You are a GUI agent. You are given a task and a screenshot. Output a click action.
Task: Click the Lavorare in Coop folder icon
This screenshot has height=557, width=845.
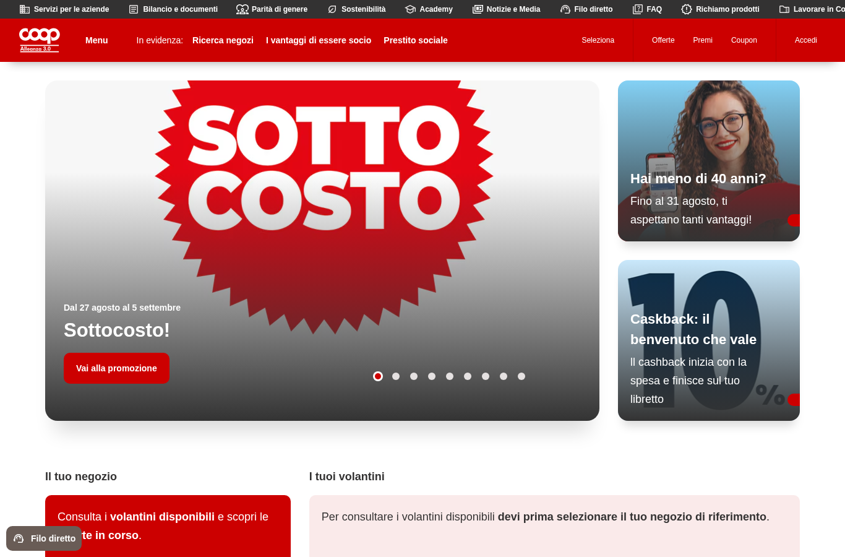pos(784,9)
